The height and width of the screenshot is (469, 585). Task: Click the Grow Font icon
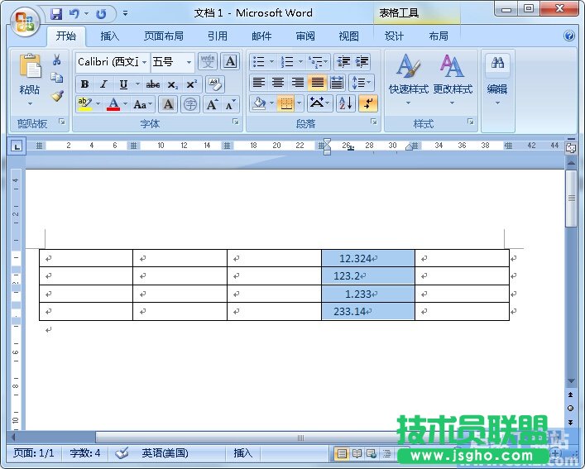(x=212, y=104)
